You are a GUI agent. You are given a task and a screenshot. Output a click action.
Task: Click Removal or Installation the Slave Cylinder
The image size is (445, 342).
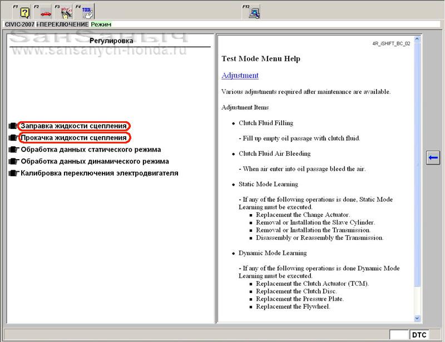pos(315,222)
